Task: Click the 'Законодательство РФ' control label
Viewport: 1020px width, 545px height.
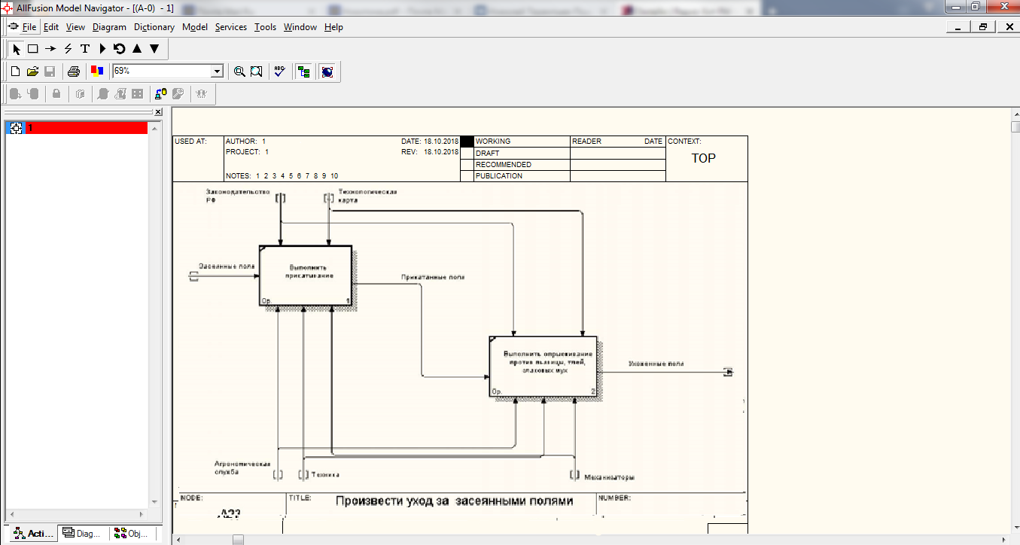Action: tap(238, 196)
